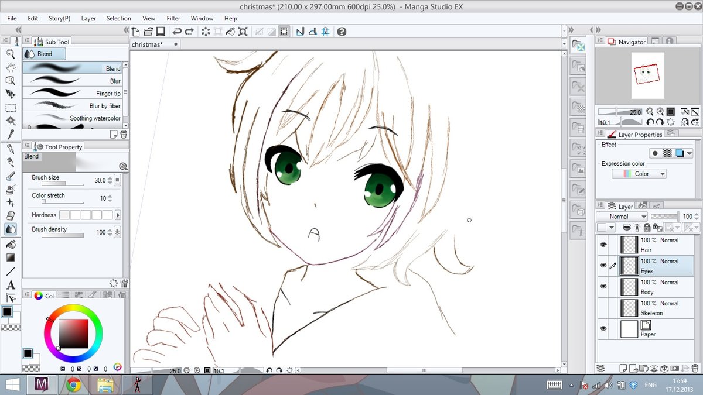
Task: Select the Eraser tool
Action: [10, 216]
